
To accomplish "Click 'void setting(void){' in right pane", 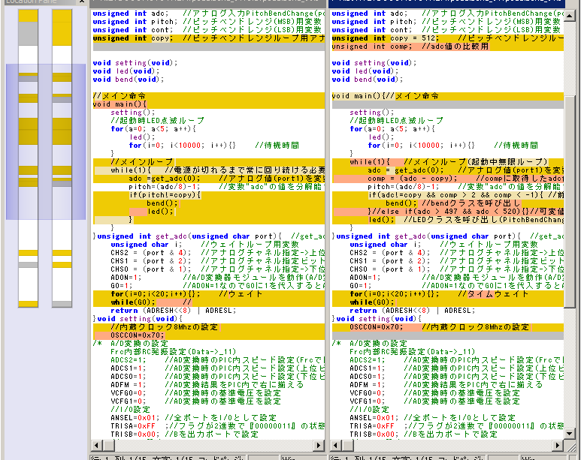I will (378, 319).
